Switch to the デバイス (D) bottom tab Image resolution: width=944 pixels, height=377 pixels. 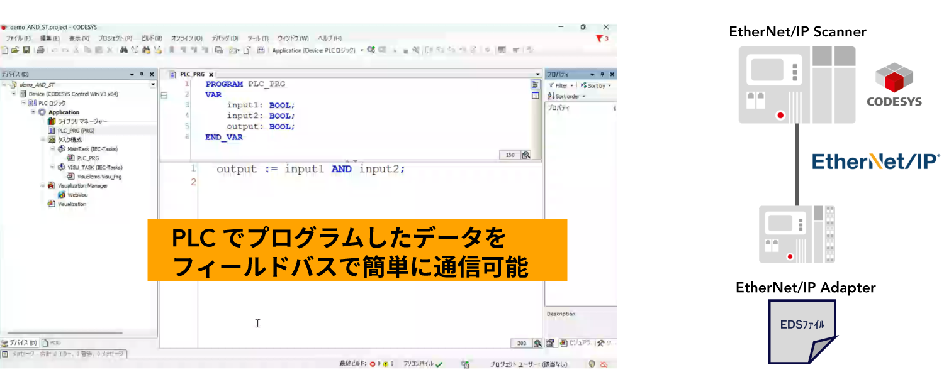point(20,343)
